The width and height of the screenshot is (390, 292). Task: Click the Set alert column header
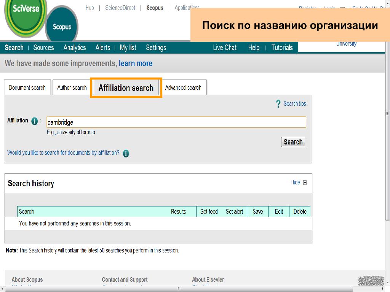point(234,211)
